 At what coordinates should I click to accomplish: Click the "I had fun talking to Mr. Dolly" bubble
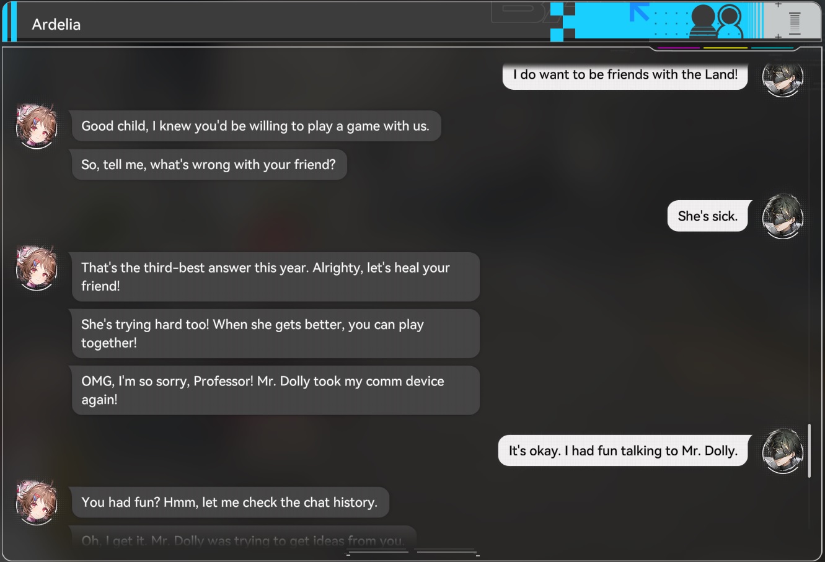coord(624,450)
